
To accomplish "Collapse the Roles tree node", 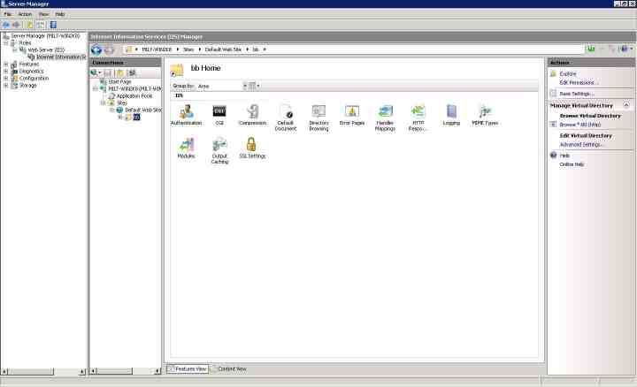I will (x=6, y=43).
